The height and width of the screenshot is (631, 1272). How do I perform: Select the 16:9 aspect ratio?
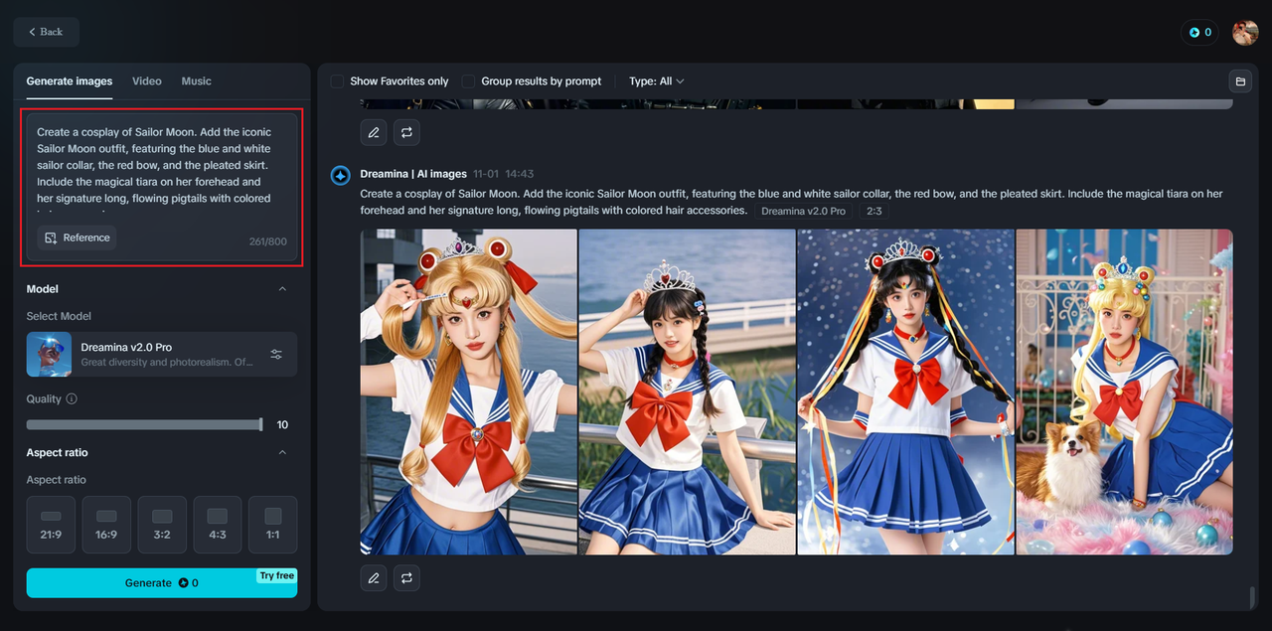pyautogui.click(x=106, y=525)
